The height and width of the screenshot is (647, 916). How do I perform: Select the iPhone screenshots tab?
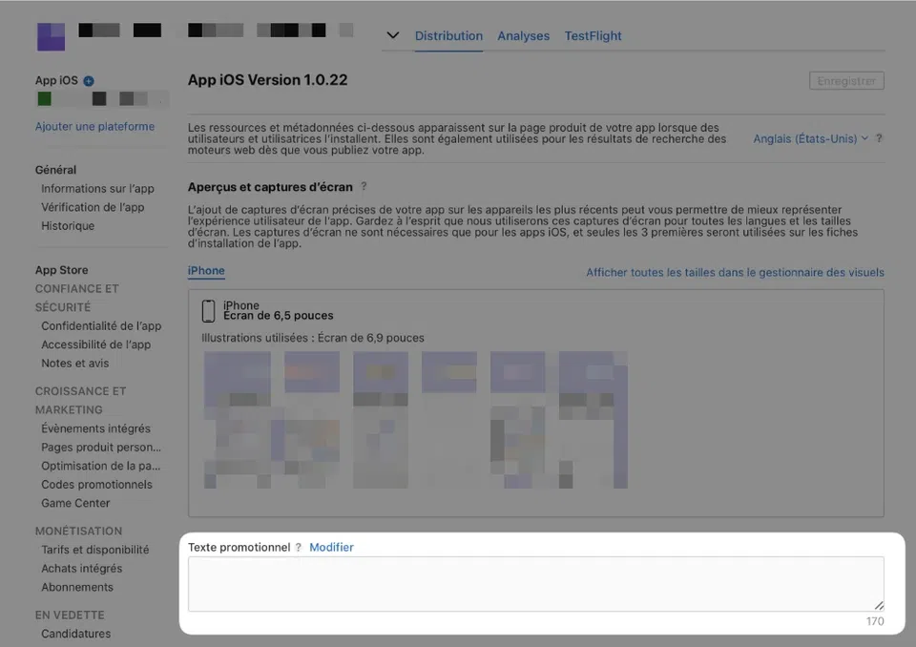tap(206, 271)
